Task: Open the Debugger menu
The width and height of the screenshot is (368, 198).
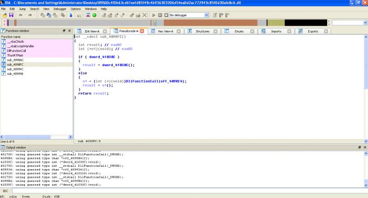Action: [x=60, y=9]
